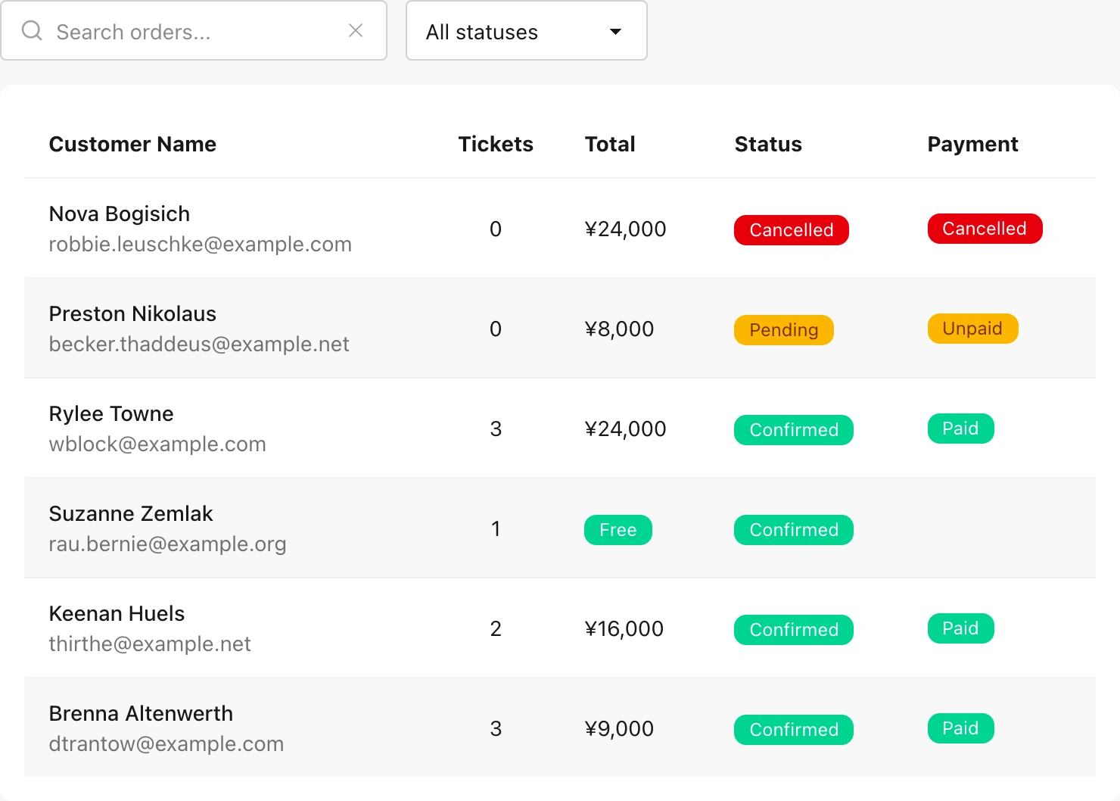Click the Payment column header
Screen dimensions: 1120x801
973,144
